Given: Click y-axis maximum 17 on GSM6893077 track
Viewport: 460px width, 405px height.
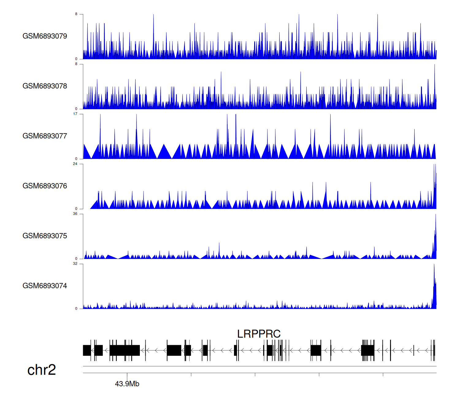Looking at the screenshot, I should [x=75, y=114].
